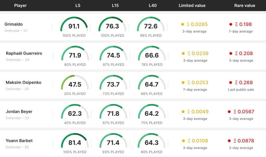
Task: Click the Rare value column header
Action: pos(245,5)
